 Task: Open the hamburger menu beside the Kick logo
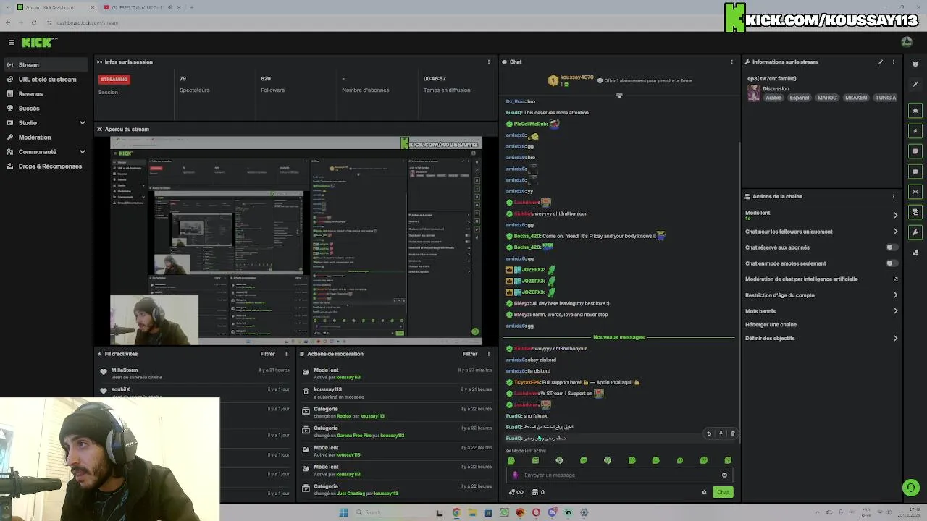coord(12,43)
